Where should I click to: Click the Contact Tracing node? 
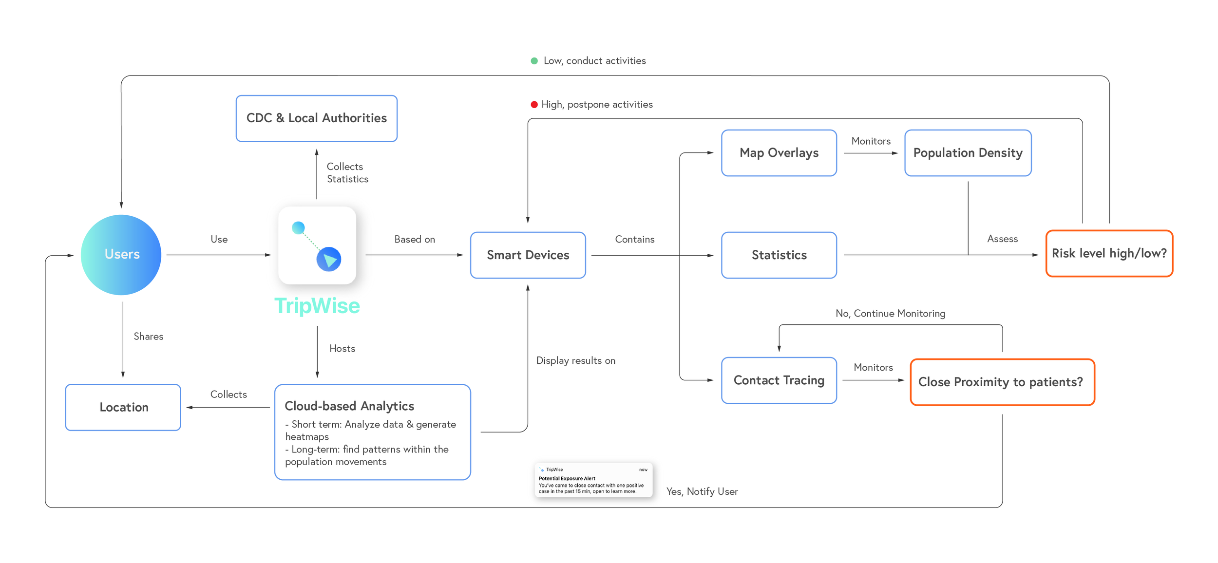click(x=779, y=380)
